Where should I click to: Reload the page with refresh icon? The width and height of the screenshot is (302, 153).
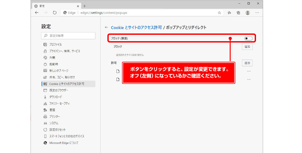pyautogui.click(x=55, y=13)
